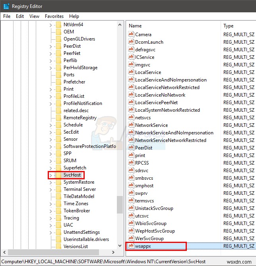Click the folder icon of SvcHost key

coord(59,175)
